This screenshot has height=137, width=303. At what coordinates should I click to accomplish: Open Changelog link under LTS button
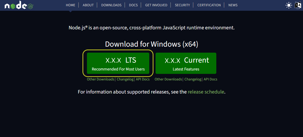click(125, 79)
